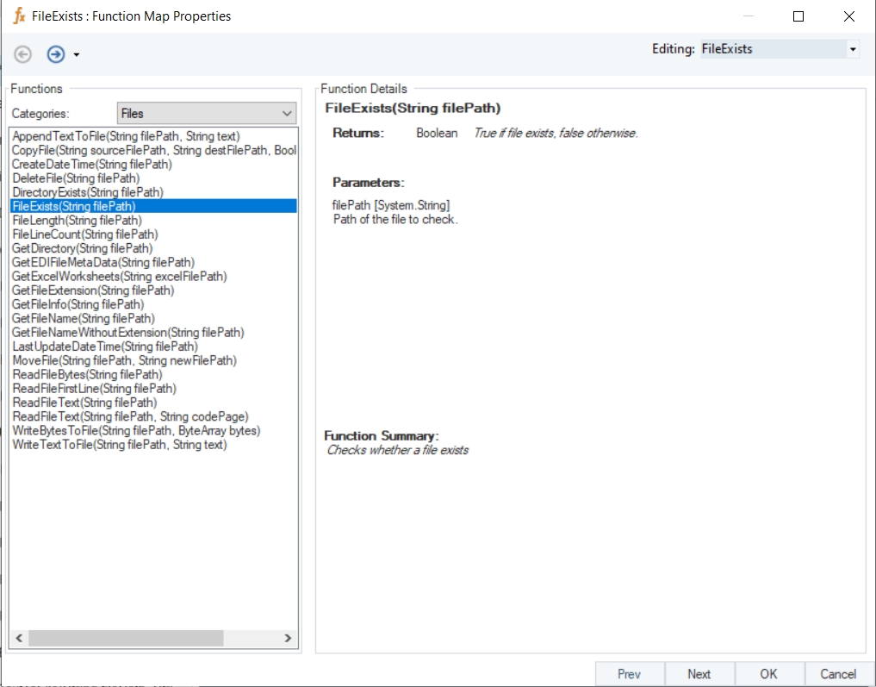Viewport: 876px width, 687px height.
Task: Choose DirectoryExists from the functions list
Action: [87, 192]
